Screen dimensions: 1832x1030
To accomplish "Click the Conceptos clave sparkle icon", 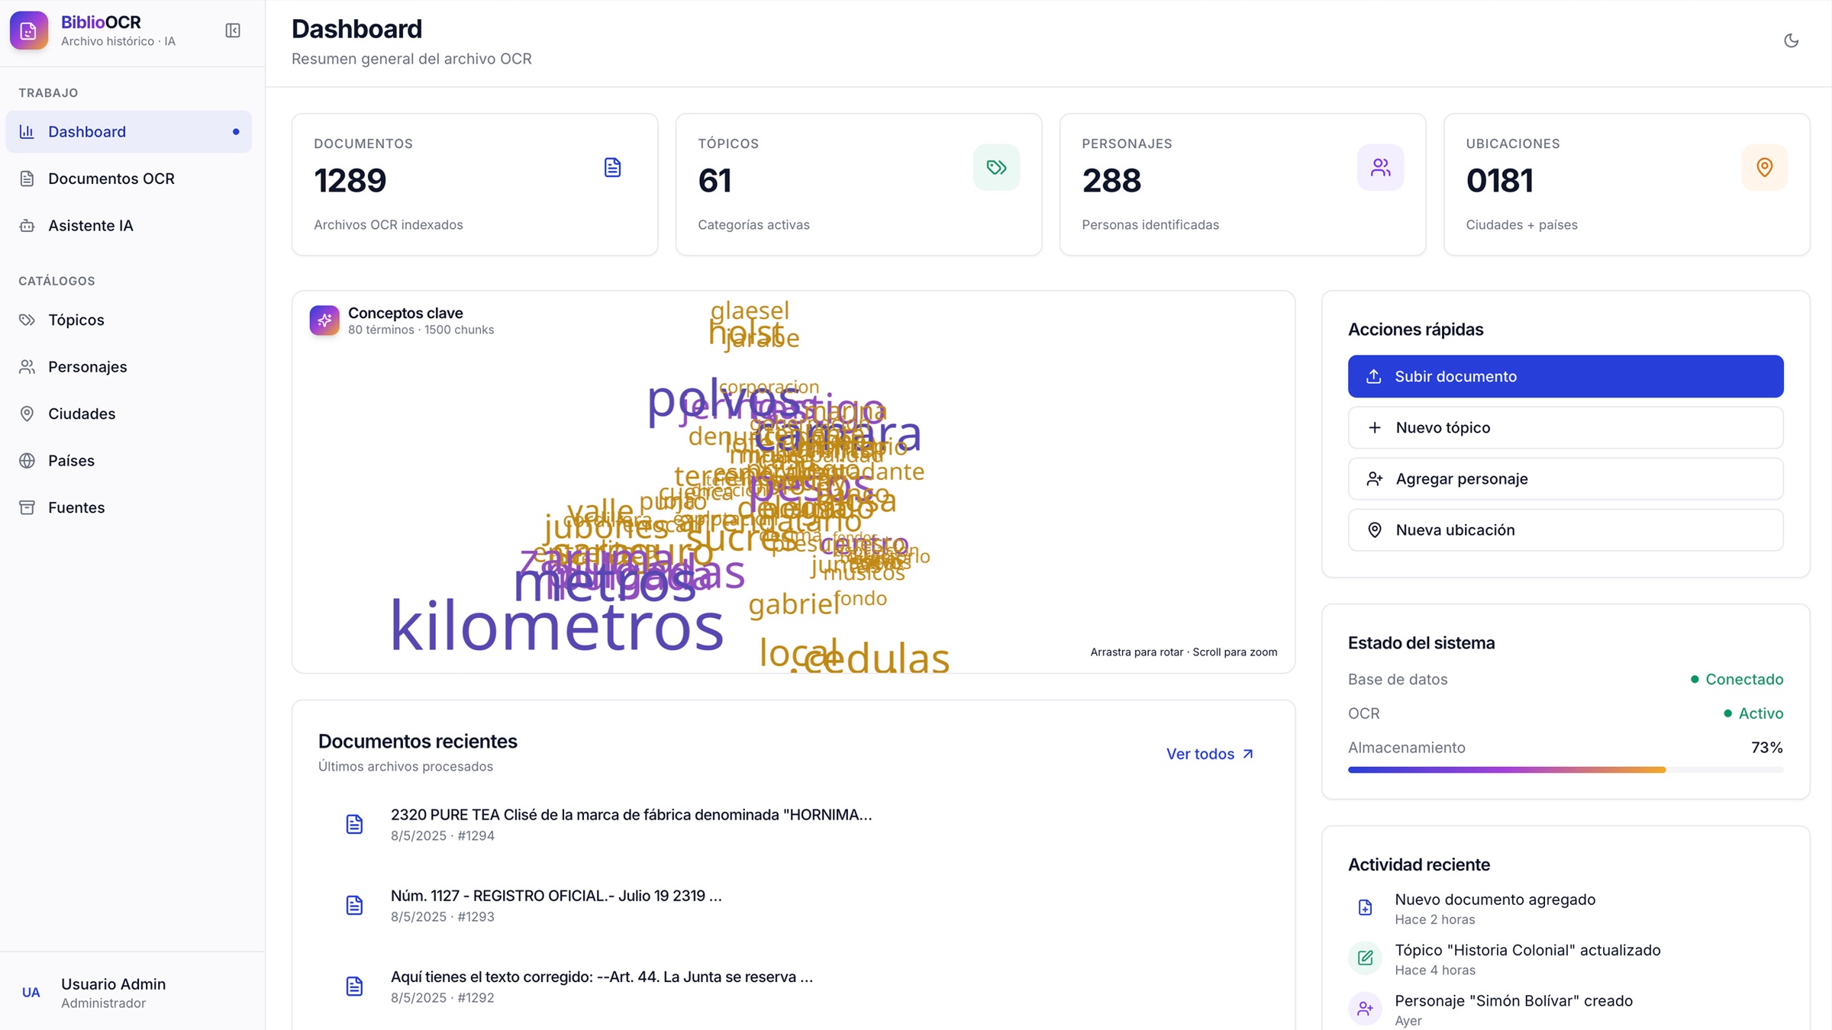I will click(x=324, y=320).
